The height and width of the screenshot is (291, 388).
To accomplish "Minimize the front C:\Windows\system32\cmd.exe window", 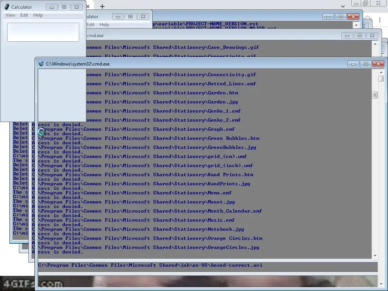I will 354,64.
